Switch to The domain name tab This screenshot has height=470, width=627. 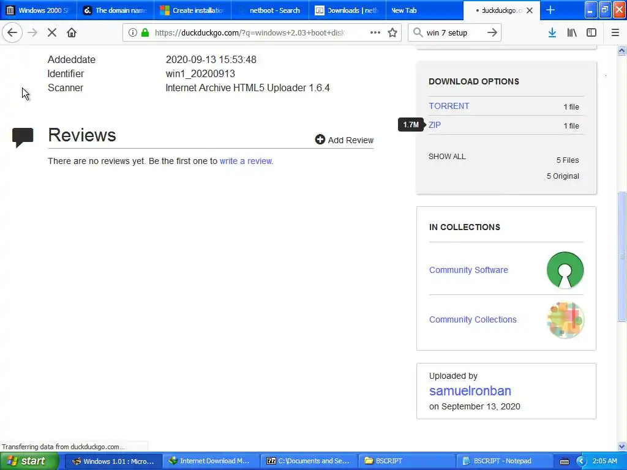point(116,10)
